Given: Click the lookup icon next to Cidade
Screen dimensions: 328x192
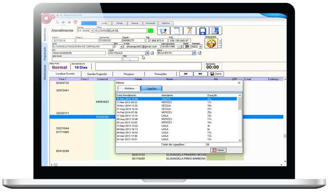Looking at the screenshot, I should [x=152, y=53].
